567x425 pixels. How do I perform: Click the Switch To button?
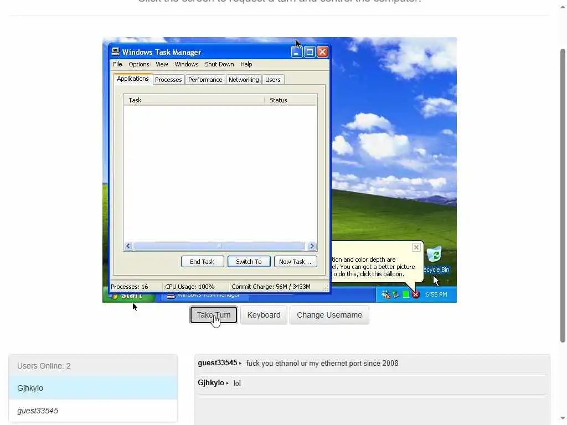point(249,262)
